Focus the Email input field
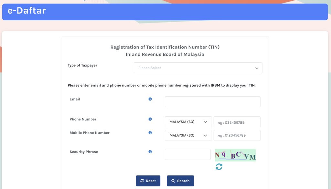 click(212, 102)
